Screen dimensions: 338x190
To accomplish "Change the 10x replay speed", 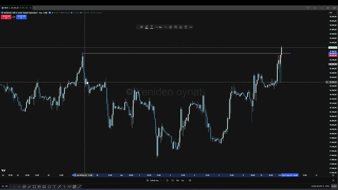I will (177, 180).
